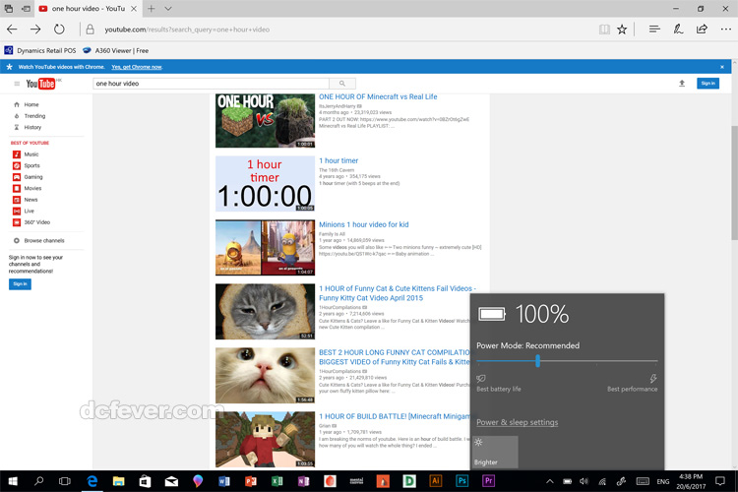Open Edge more actions menu (three dots)
Screen dimensions: 738x492
tap(726, 30)
